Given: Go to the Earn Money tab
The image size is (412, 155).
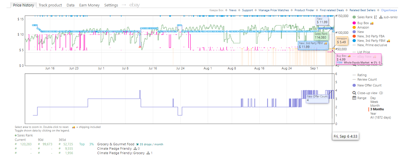Looking at the screenshot, I should pyautogui.click(x=89, y=5).
